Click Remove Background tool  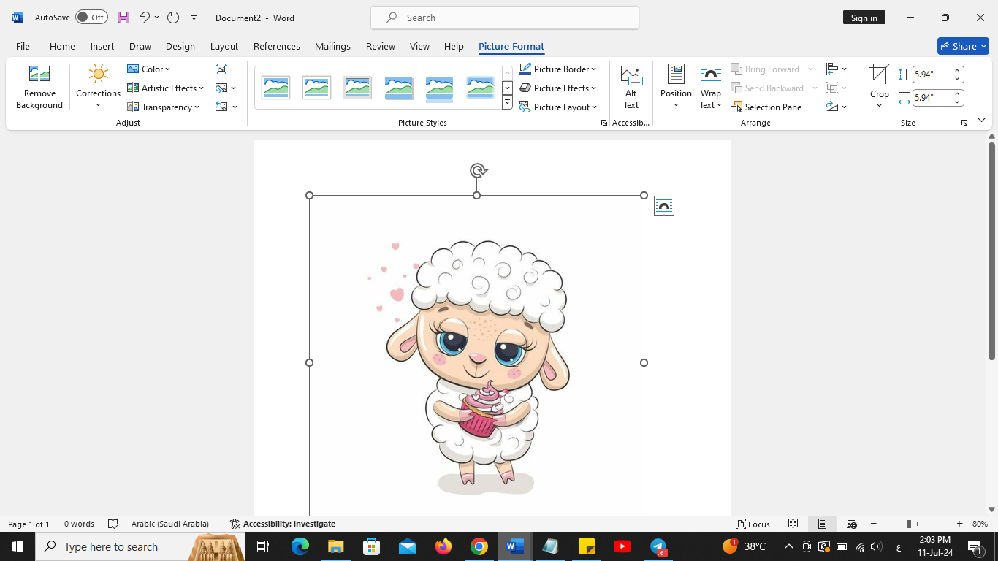coord(39,87)
